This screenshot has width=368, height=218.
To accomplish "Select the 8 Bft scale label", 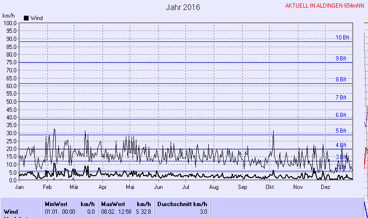I will click(x=341, y=79).
